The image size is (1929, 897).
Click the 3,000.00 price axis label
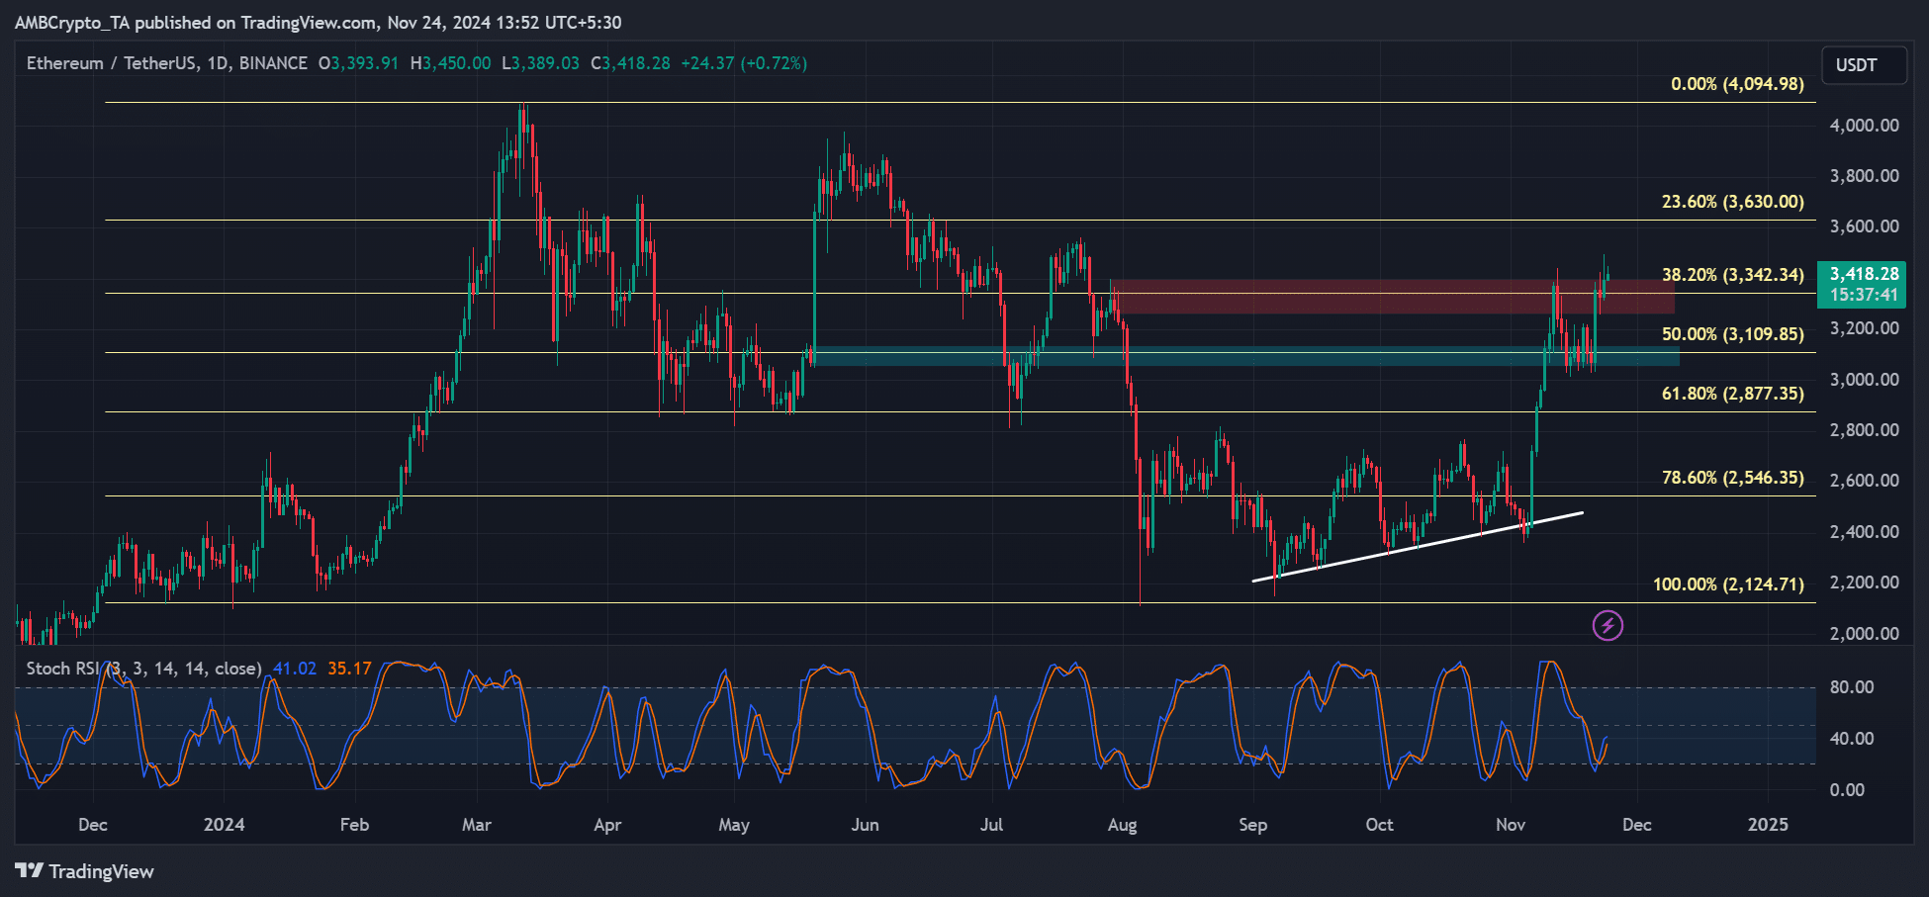[1865, 380]
